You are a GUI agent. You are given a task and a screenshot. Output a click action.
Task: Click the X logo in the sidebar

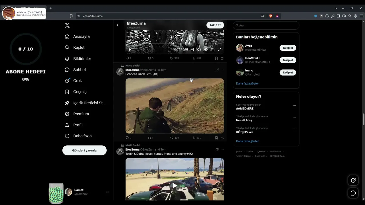[67, 25]
